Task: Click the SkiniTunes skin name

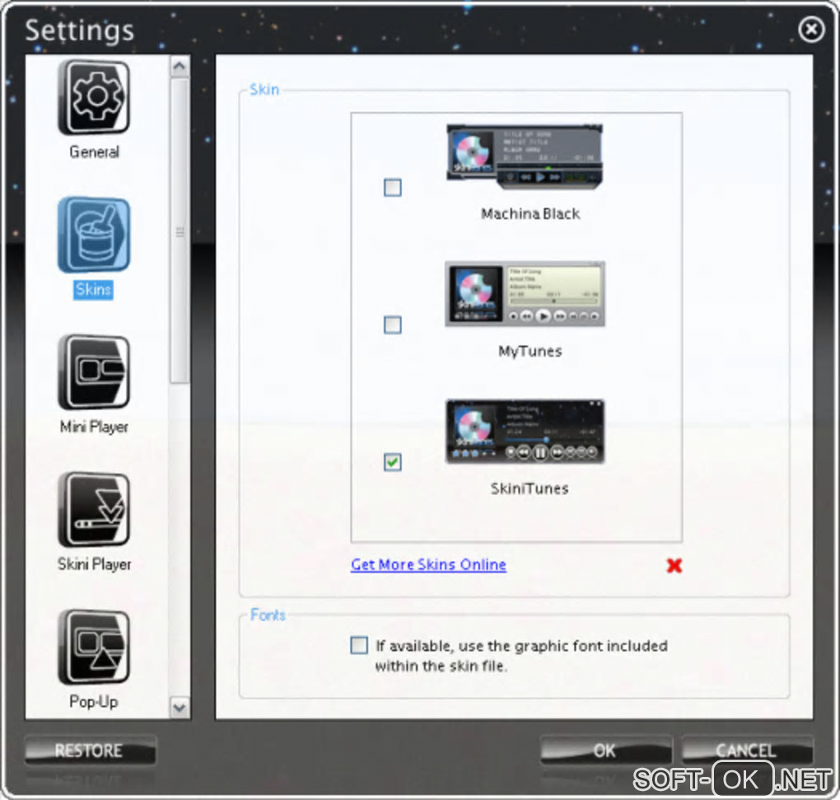Action: pyautogui.click(x=530, y=488)
